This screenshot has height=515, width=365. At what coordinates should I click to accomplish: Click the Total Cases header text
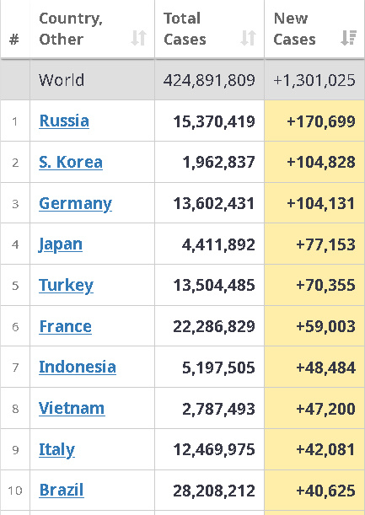point(185,29)
